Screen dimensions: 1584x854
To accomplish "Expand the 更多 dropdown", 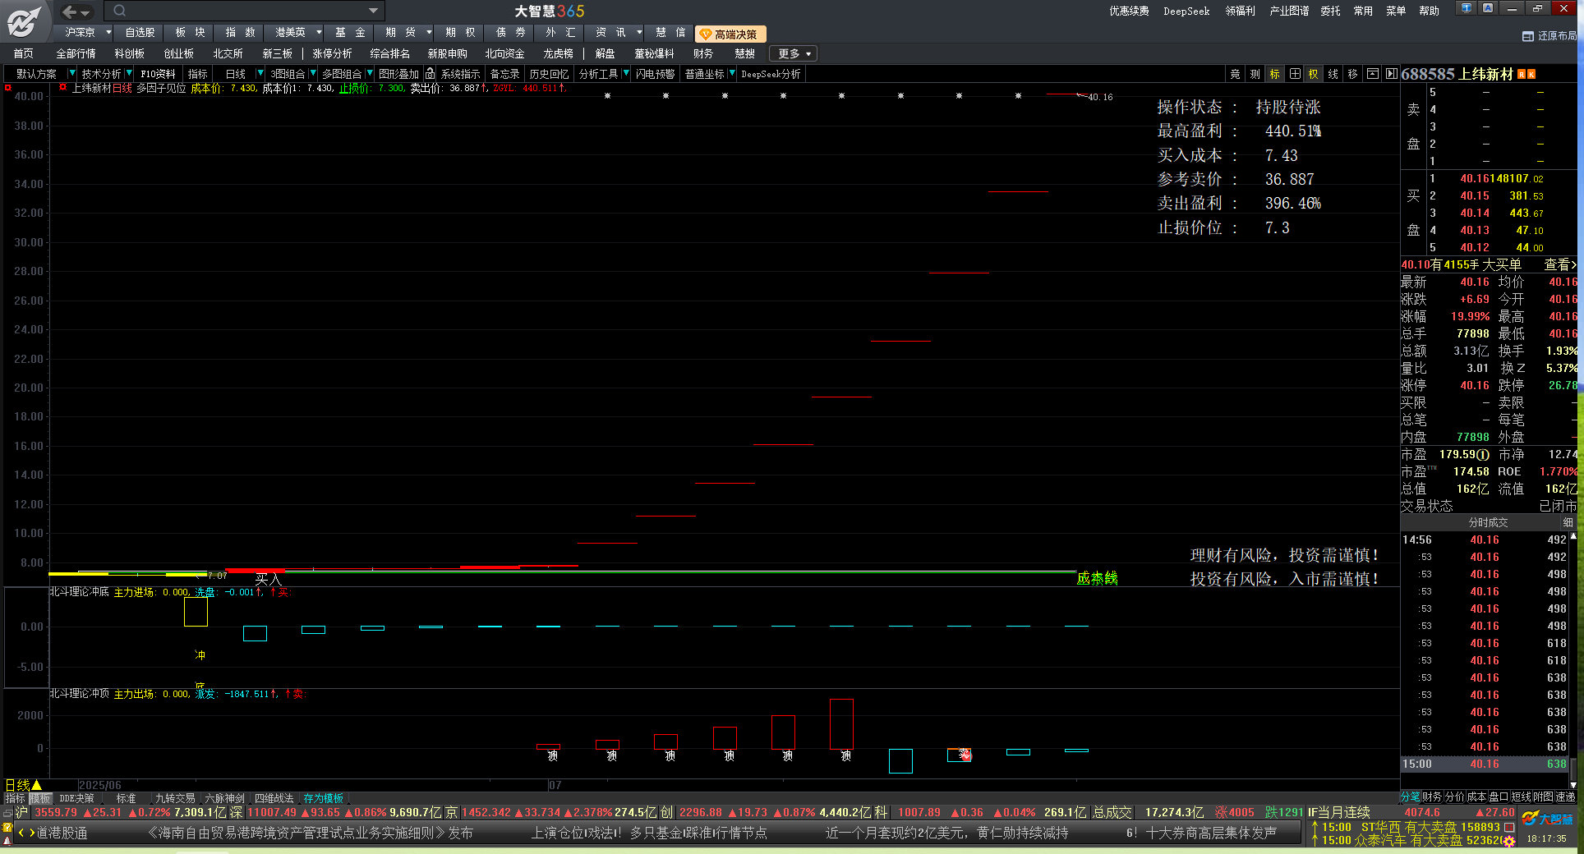I will coord(794,53).
